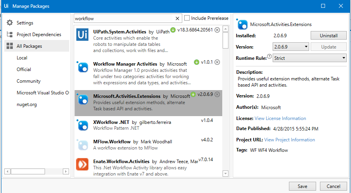The image size is (351, 193).
Task: Select the Microsoft Visual Studio source
Action: click(43, 92)
